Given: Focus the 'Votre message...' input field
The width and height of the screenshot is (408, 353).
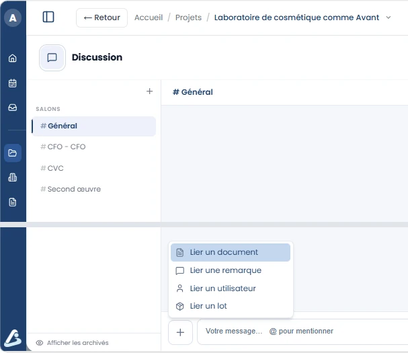Looking at the screenshot, I should point(302,331).
